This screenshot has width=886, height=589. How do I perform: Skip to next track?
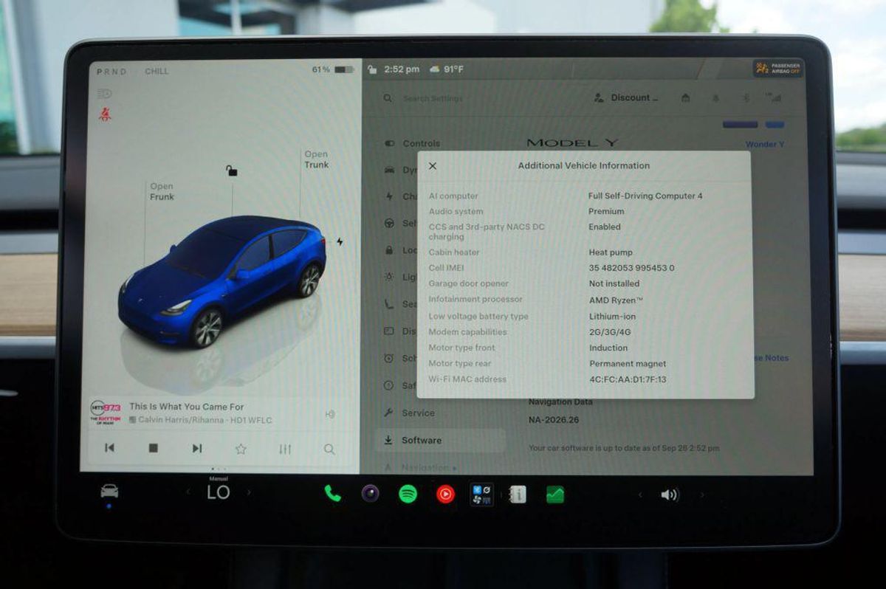tap(197, 448)
